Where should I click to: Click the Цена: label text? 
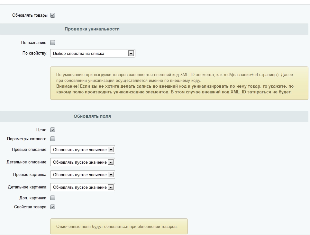42,130
